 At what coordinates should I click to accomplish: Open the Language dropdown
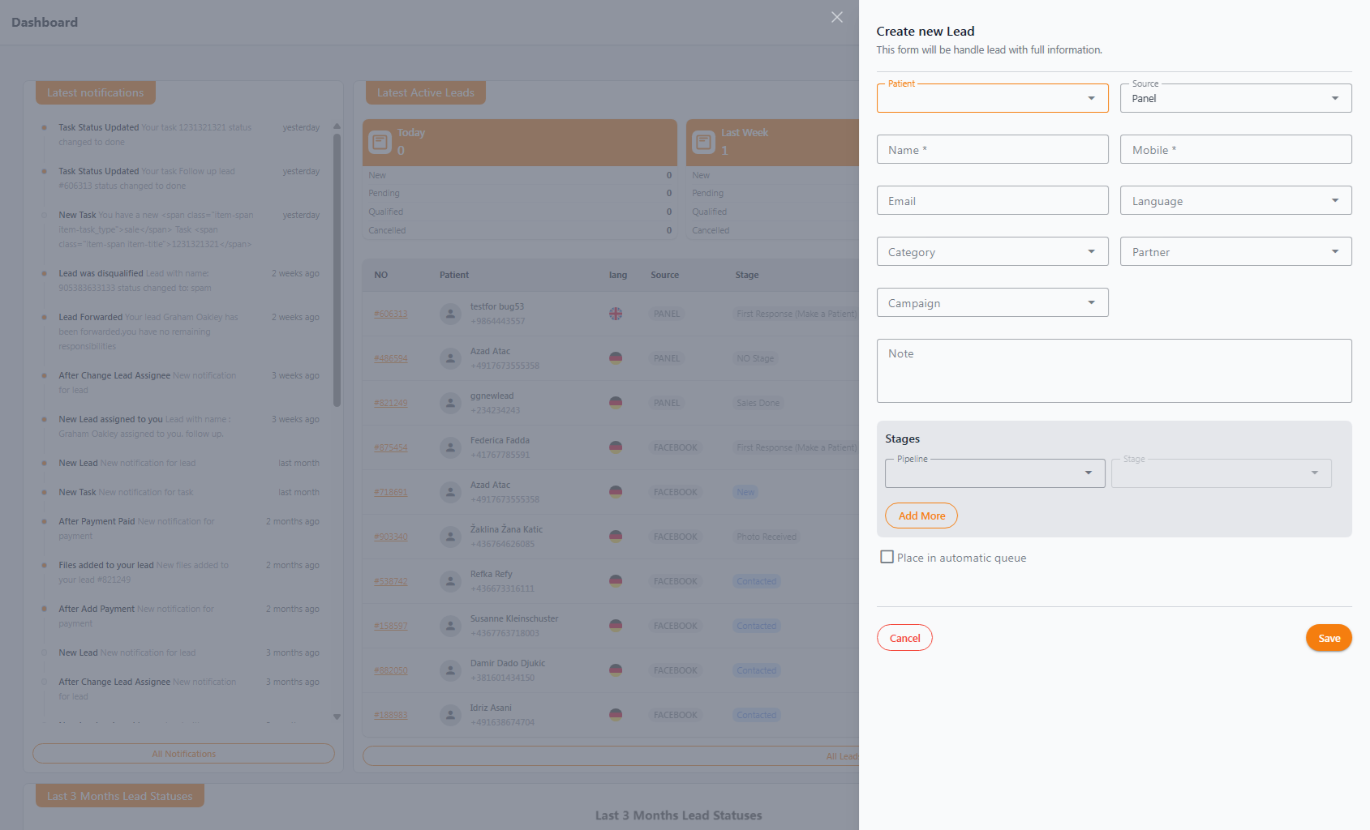[x=1235, y=200]
